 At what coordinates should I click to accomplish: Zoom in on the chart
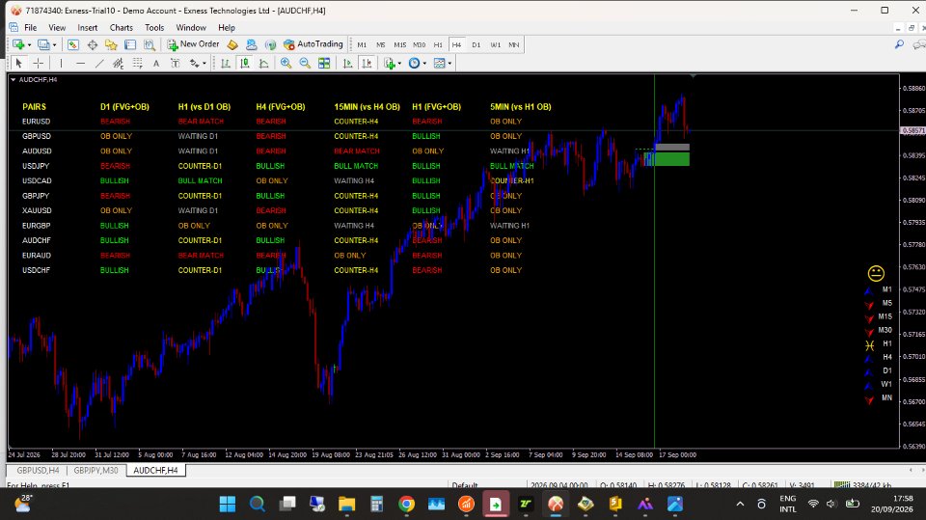286,63
